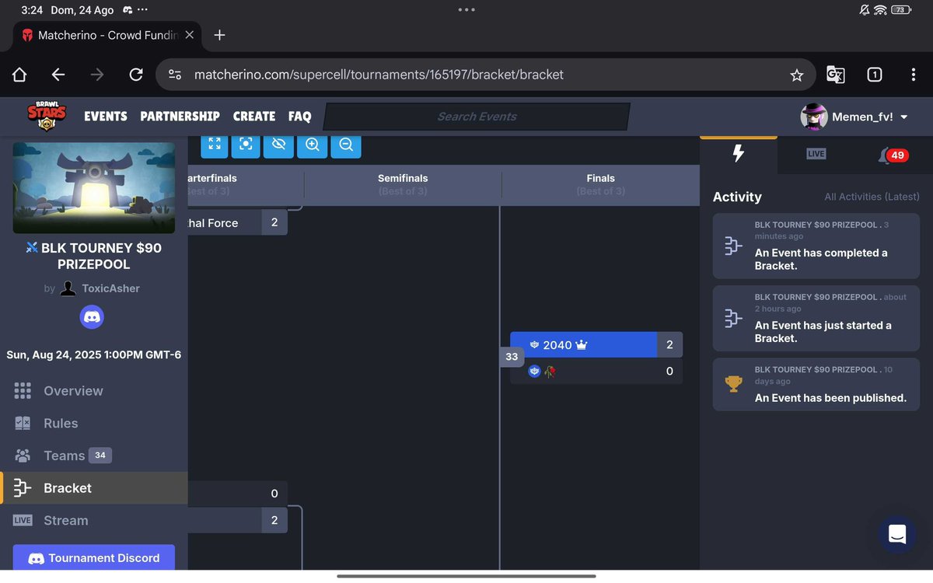Open the notifications bell with 49 badge
Image resolution: width=933 pixels, height=583 pixels.
pyautogui.click(x=893, y=155)
